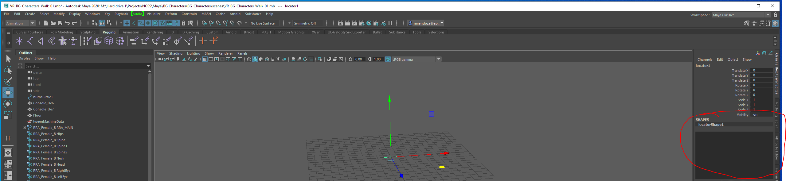Open the Windows menu

[92, 14]
